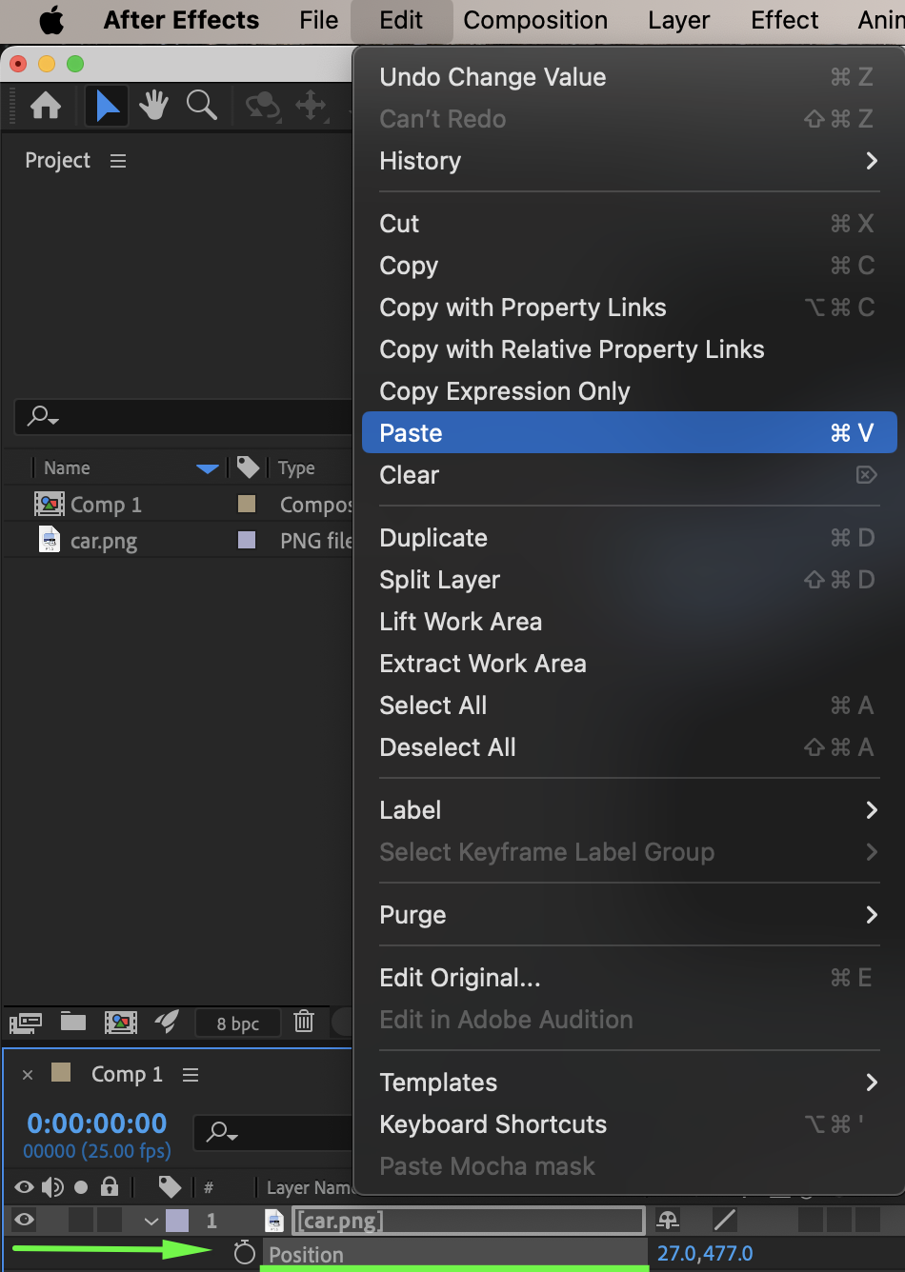
Task: Click the car.png layer label color in timeline
Action: point(177,1220)
